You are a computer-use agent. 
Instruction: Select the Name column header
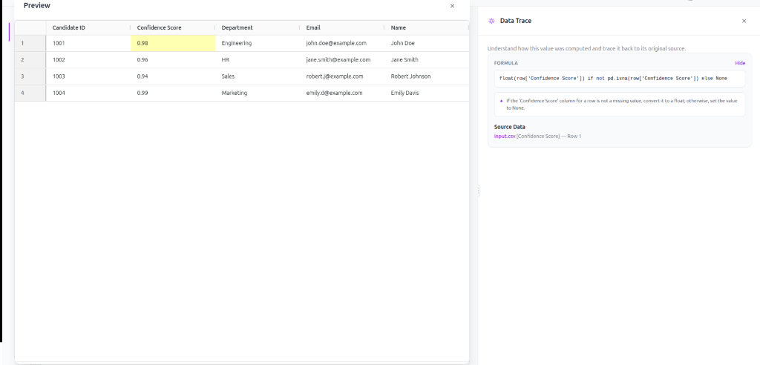(427, 27)
